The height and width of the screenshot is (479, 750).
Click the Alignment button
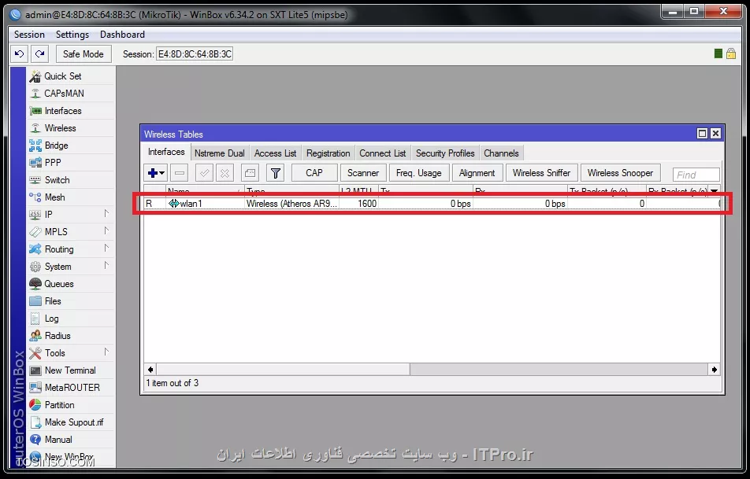pyautogui.click(x=477, y=173)
